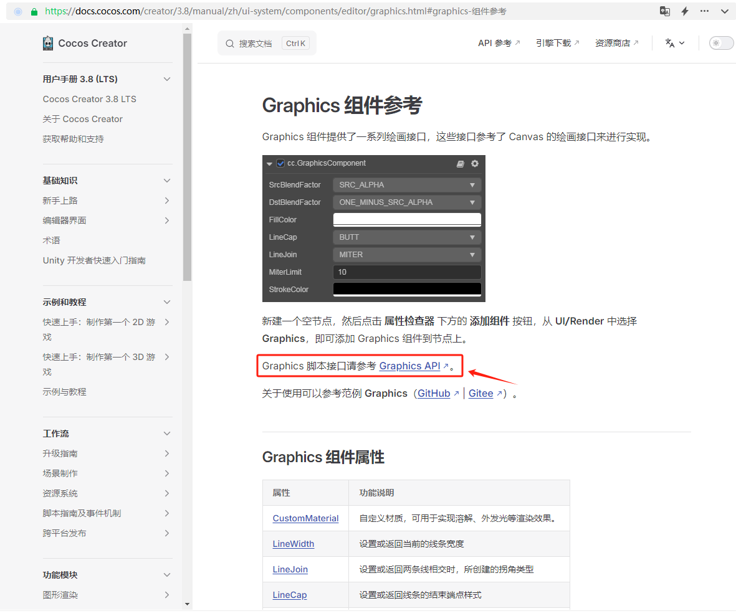Collapse the 用户手册 3.8 (LTS) section

click(166, 79)
